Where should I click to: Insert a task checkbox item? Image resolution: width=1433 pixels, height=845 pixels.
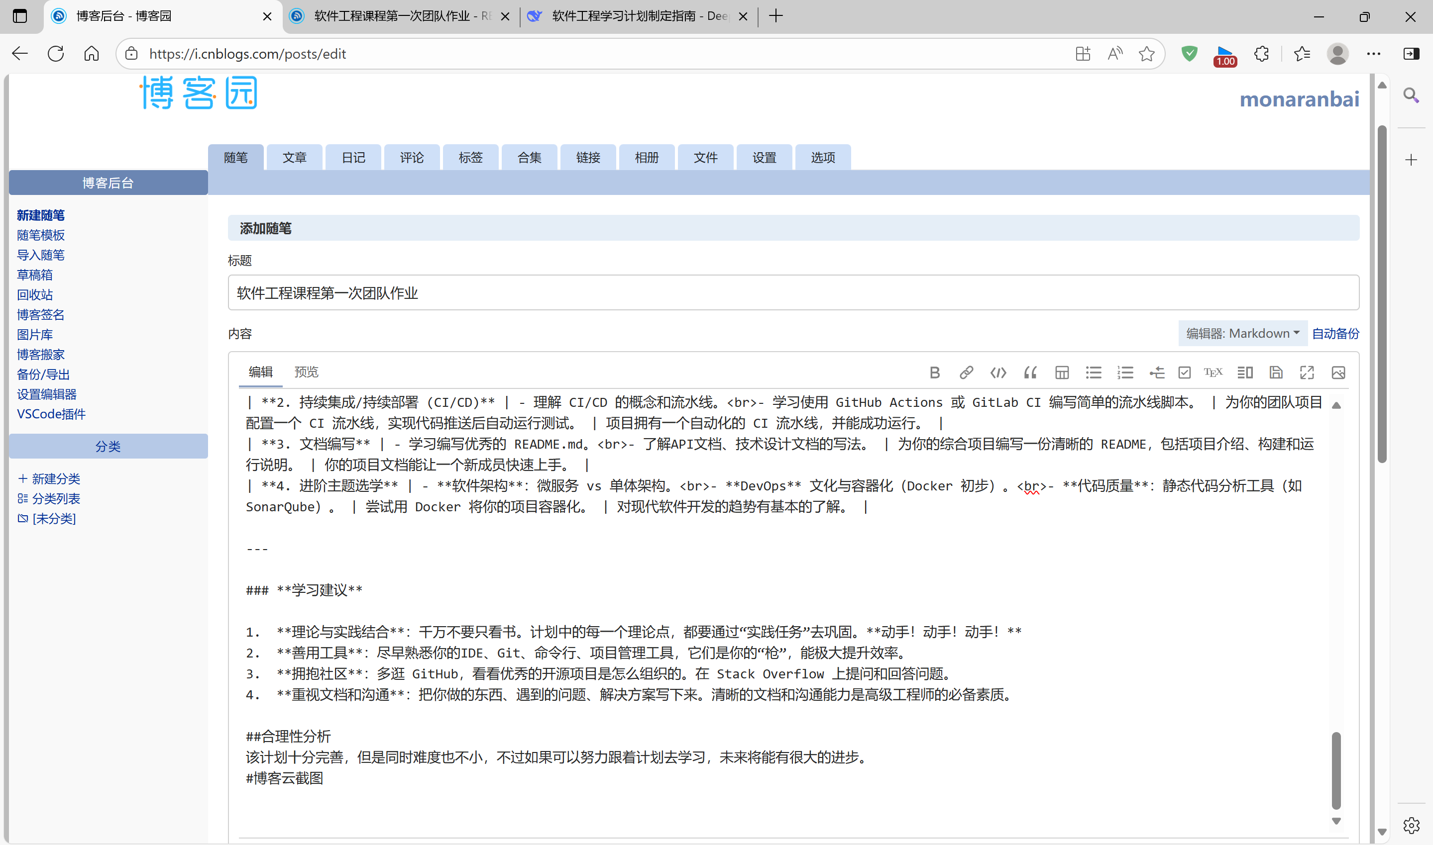[x=1185, y=373]
